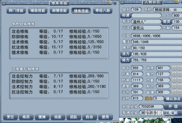Click the 活力 button
182x123 pixels.
click(126, 54)
